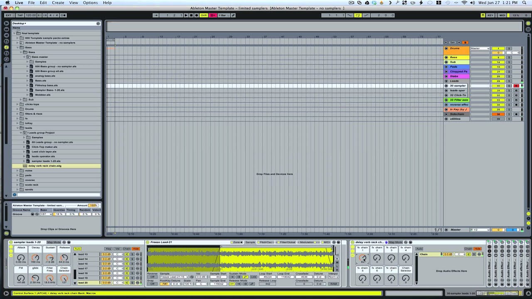
Task: Toggle the MIDI map mode switch
Action: [x=502, y=15]
